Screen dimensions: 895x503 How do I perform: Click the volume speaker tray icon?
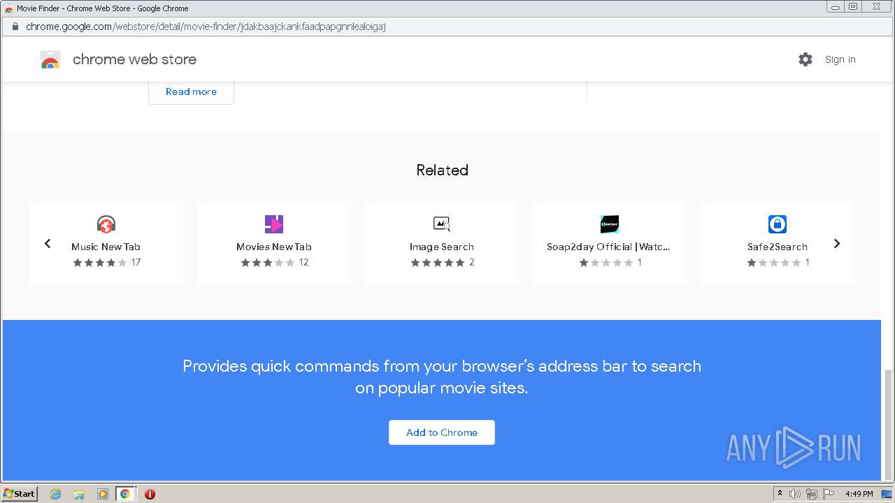[795, 494]
